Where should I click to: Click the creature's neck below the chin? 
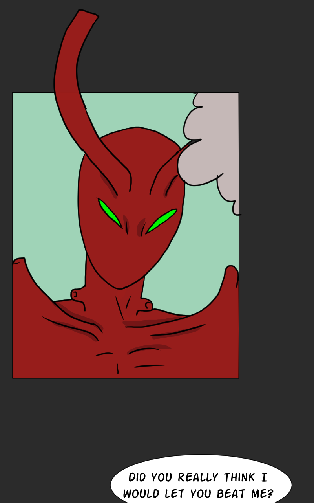coord(114,299)
